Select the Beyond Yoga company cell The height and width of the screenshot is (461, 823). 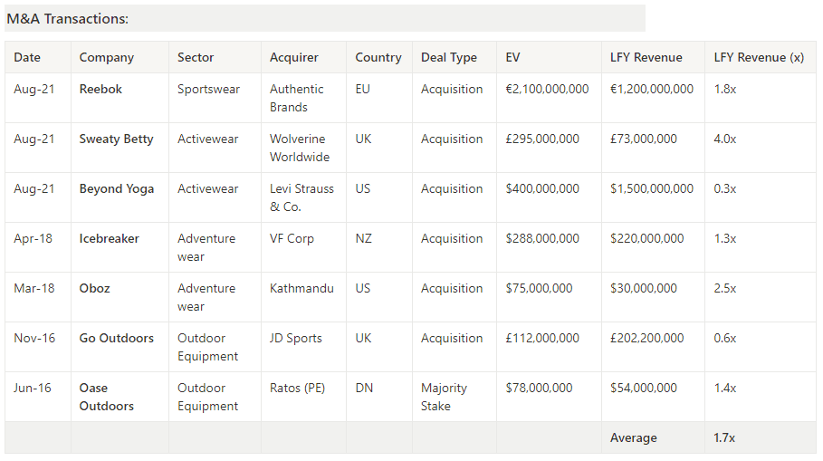click(x=116, y=188)
